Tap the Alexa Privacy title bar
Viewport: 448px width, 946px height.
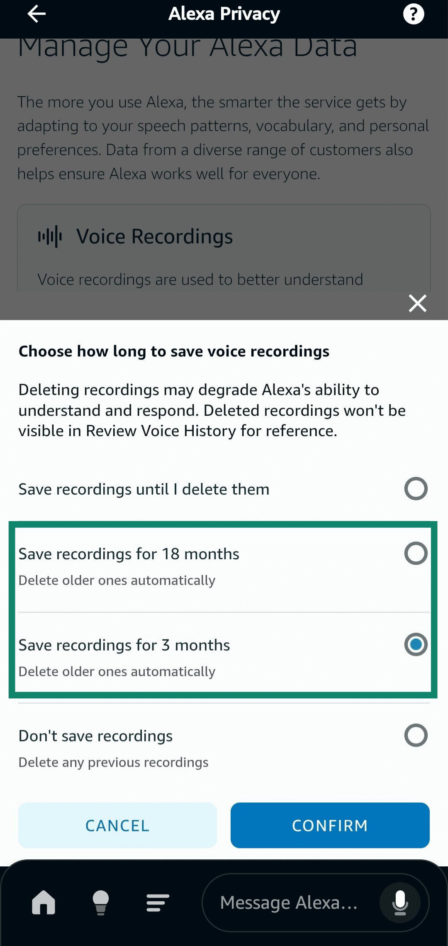pos(224,14)
